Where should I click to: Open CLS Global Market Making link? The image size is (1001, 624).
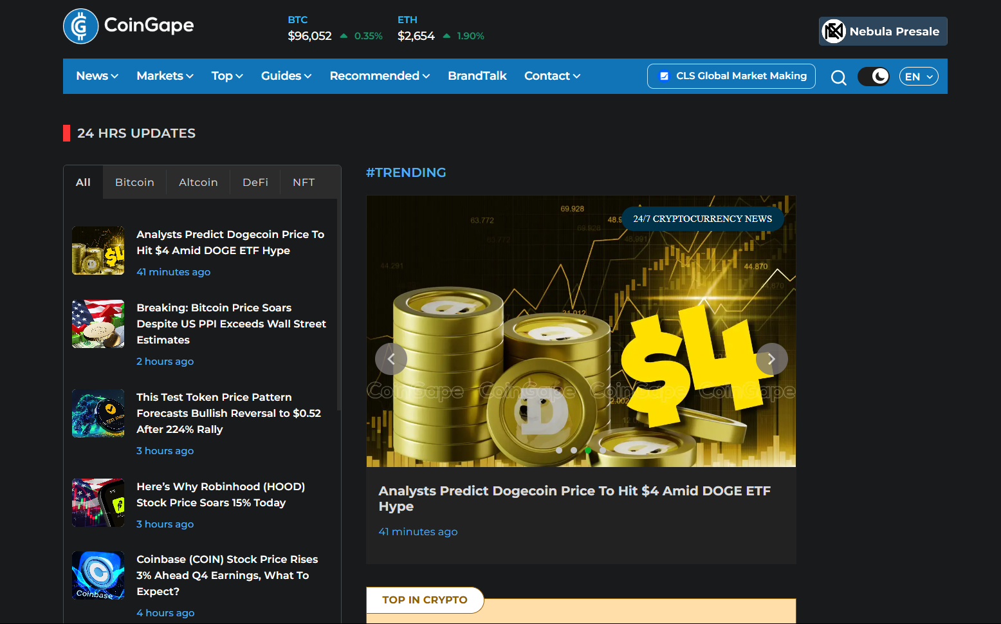[731, 76]
